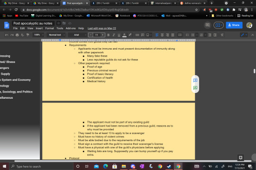Open the zoom 100% dropdown
The width and height of the screenshot is (256, 170).
point(38,35)
